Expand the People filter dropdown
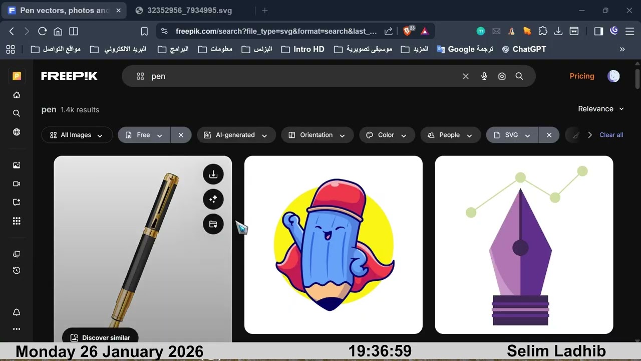 point(450,135)
